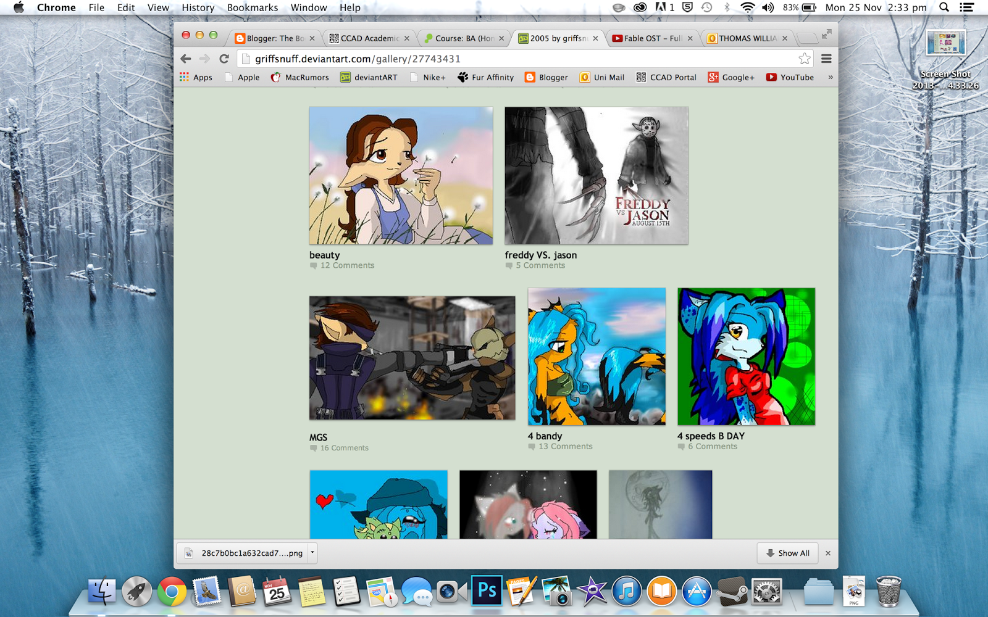Open the download item options arrow
The width and height of the screenshot is (988, 617).
[x=312, y=552]
